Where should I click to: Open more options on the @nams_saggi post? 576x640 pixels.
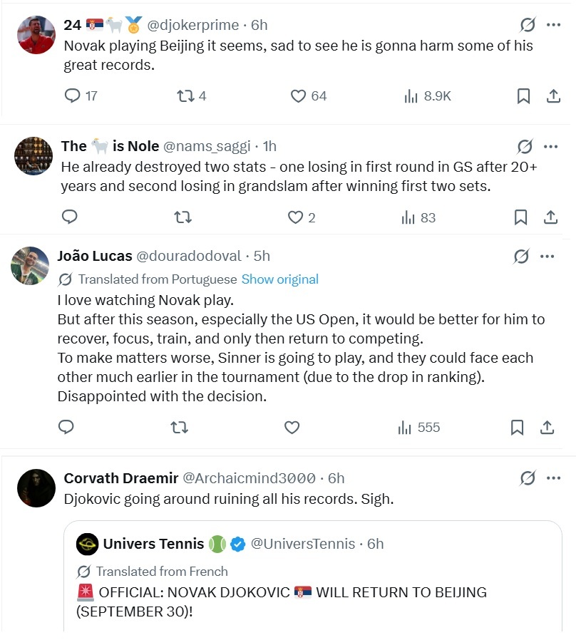click(x=550, y=147)
